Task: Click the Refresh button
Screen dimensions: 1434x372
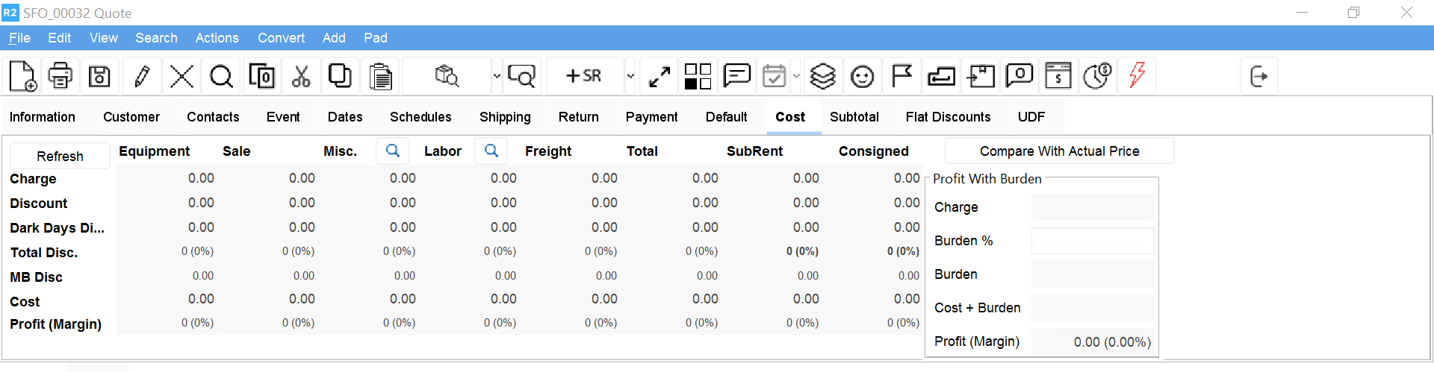Action: (x=60, y=156)
